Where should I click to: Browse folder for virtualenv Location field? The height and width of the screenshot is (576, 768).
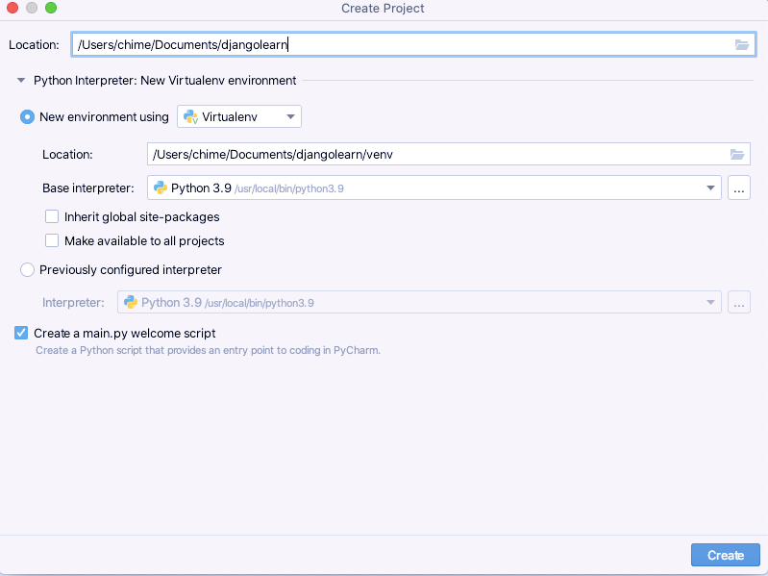click(737, 154)
